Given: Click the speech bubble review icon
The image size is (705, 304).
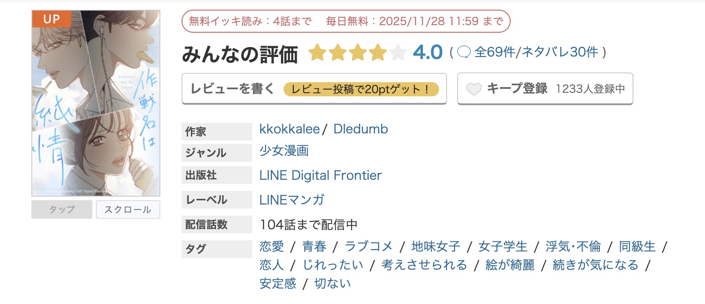Looking at the screenshot, I should point(464,52).
